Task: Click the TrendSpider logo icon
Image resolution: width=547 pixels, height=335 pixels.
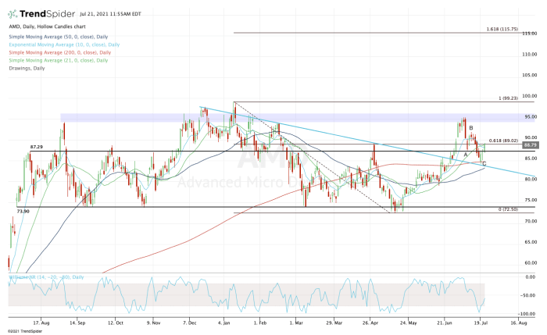Action: (13, 14)
